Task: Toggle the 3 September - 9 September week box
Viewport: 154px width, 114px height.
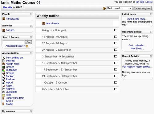Action: (115, 56)
